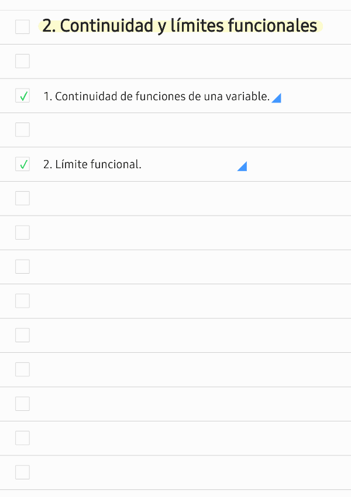Check the box next to the chapter title
Screen dimensions: 351x497
point(22,26)
